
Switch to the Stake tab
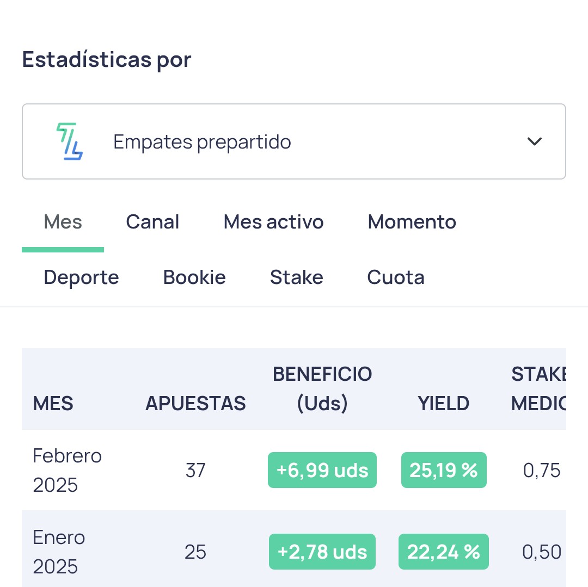[296, 277]
